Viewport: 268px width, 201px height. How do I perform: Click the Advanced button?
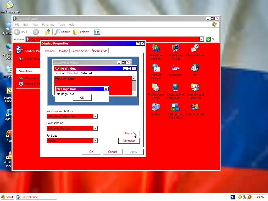(129, 141)
